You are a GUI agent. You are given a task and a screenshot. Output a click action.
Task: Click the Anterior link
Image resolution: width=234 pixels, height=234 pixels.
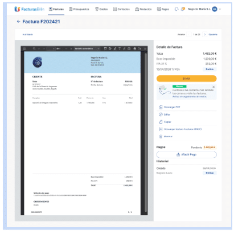181,35
